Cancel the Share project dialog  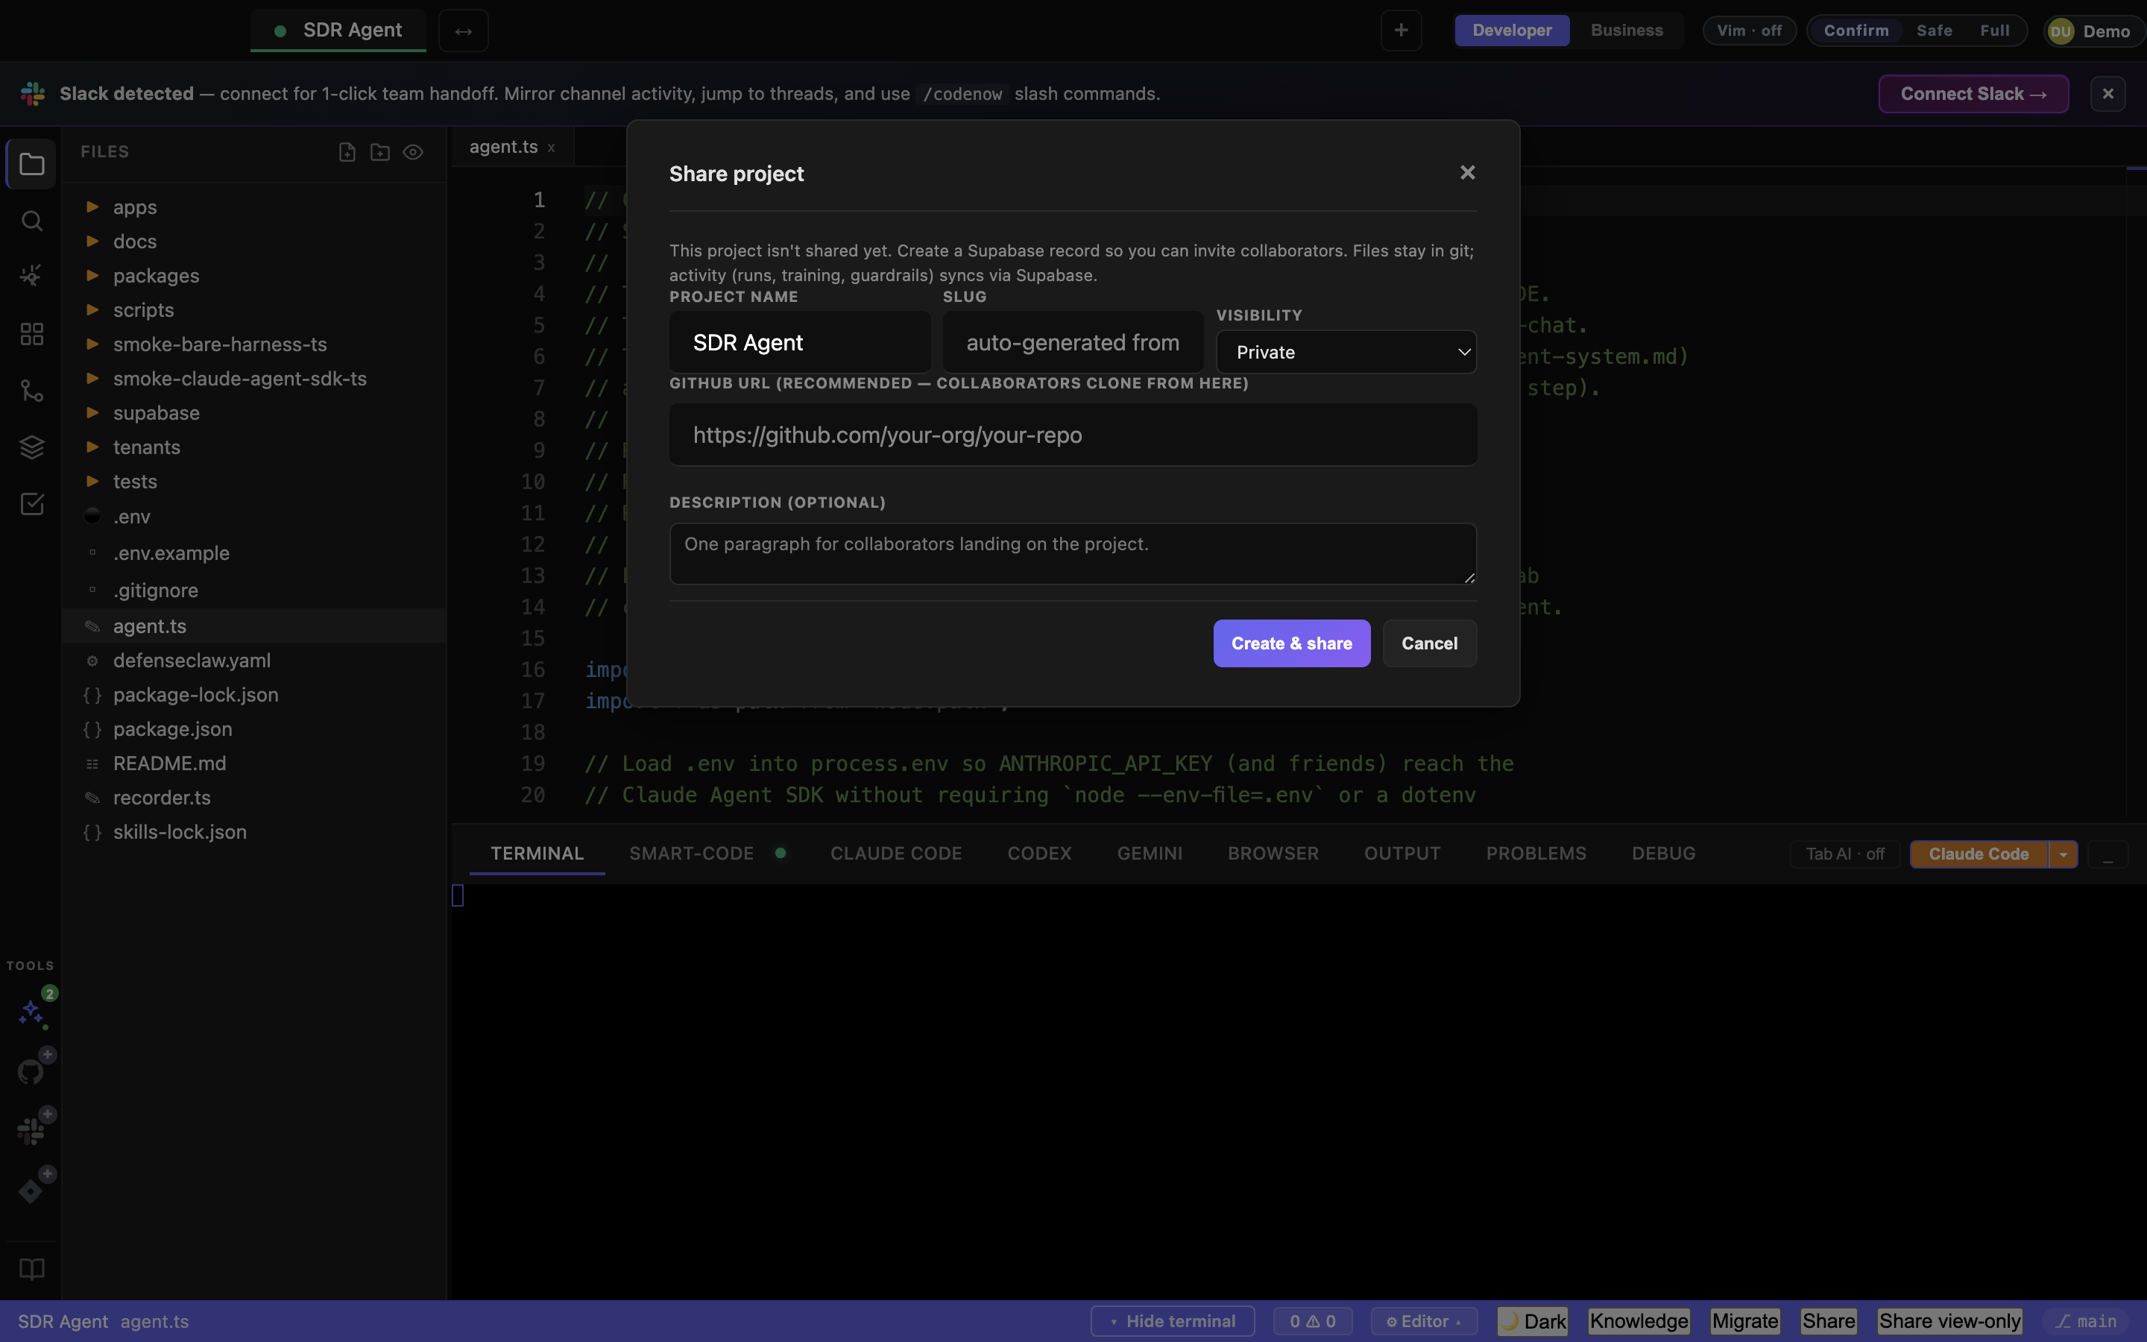(x=1429, y=643)
